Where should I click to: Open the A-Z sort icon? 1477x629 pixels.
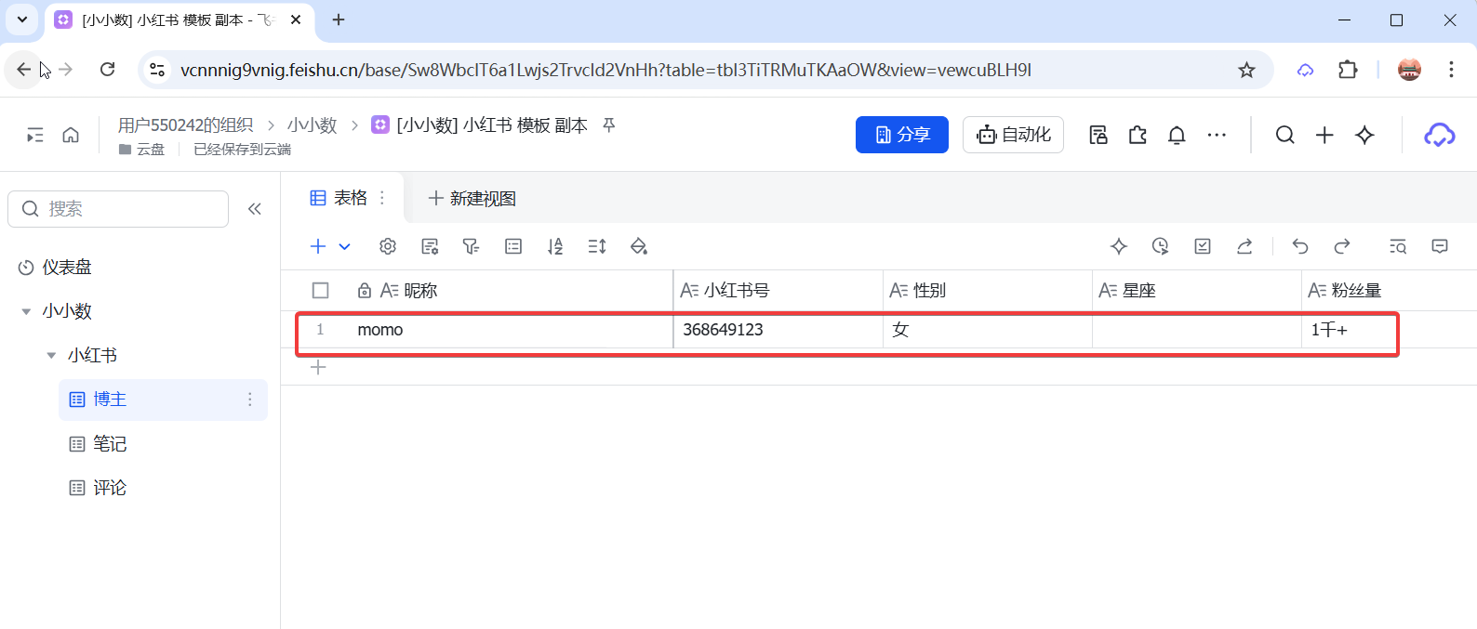pos(555,246)
